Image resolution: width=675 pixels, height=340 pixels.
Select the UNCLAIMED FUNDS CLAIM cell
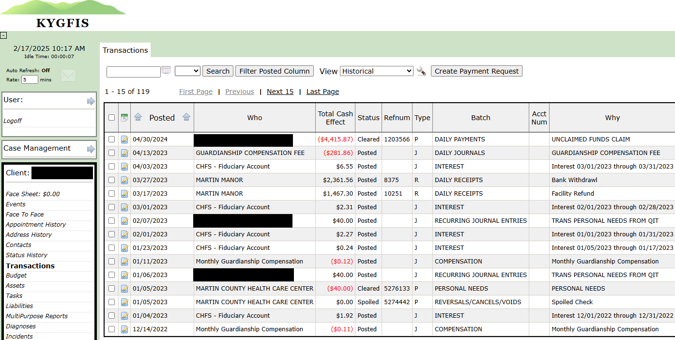pyautogui.click(x=612, y=139)
